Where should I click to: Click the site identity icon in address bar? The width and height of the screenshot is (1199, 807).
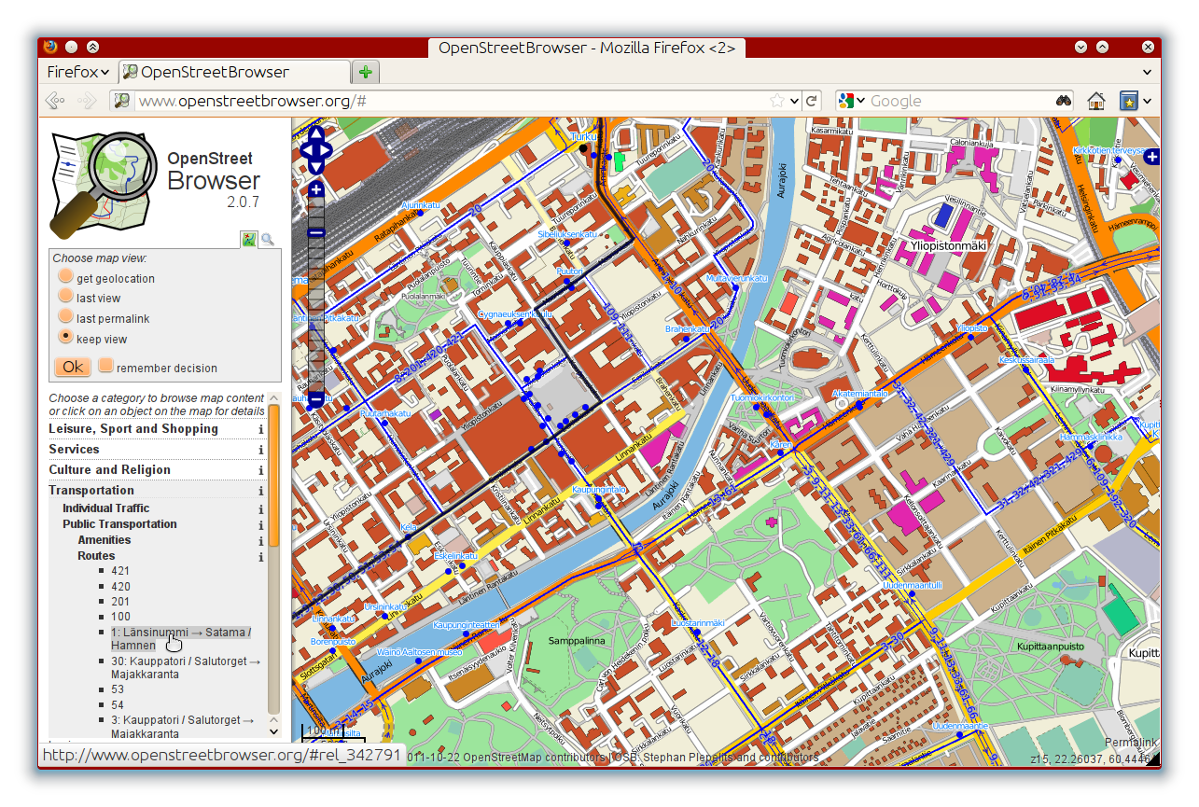121,101
